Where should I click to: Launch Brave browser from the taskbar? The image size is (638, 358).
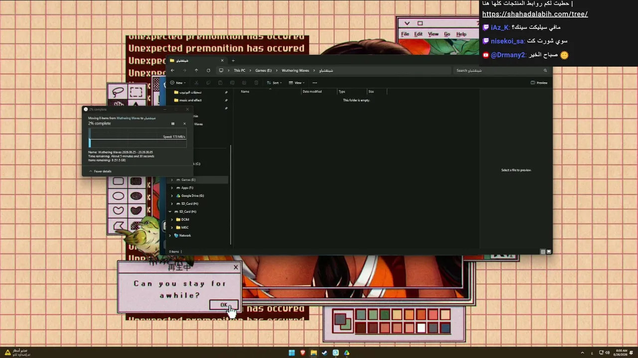coord(303,353)
